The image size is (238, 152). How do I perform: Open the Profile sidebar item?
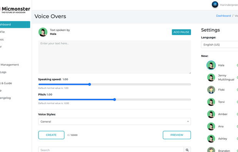tap(2, 32)
